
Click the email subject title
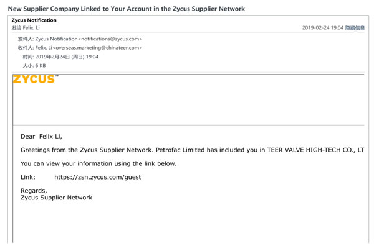(x=127, y=9)
